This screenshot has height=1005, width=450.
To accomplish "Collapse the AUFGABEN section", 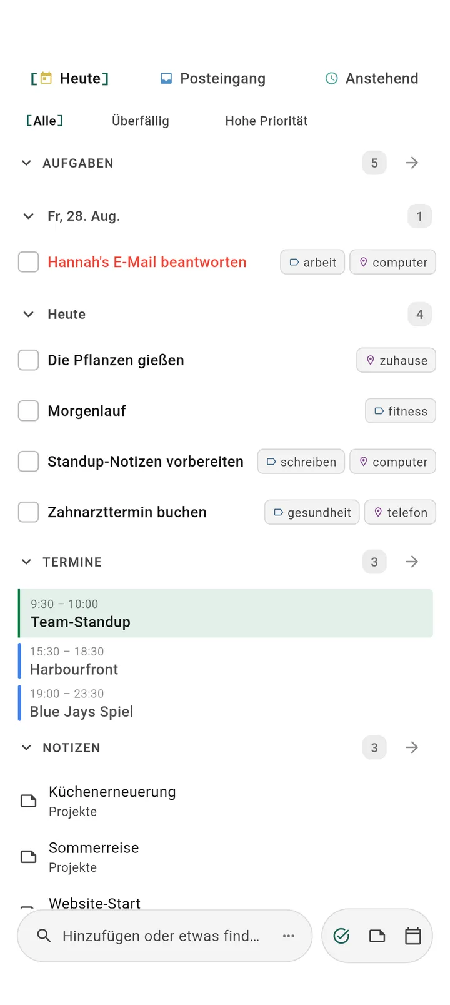I will (26, 163).
